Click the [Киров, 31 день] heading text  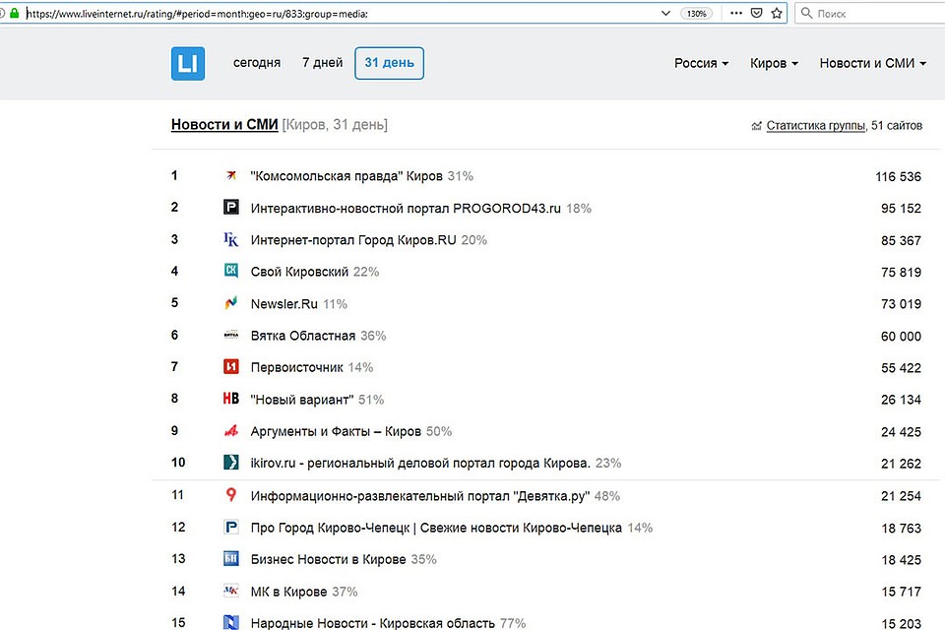[335, 124]
